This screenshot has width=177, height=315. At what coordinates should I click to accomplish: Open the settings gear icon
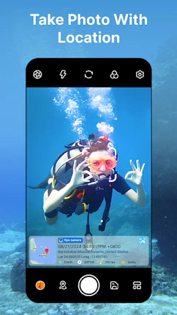click(140, 75)
